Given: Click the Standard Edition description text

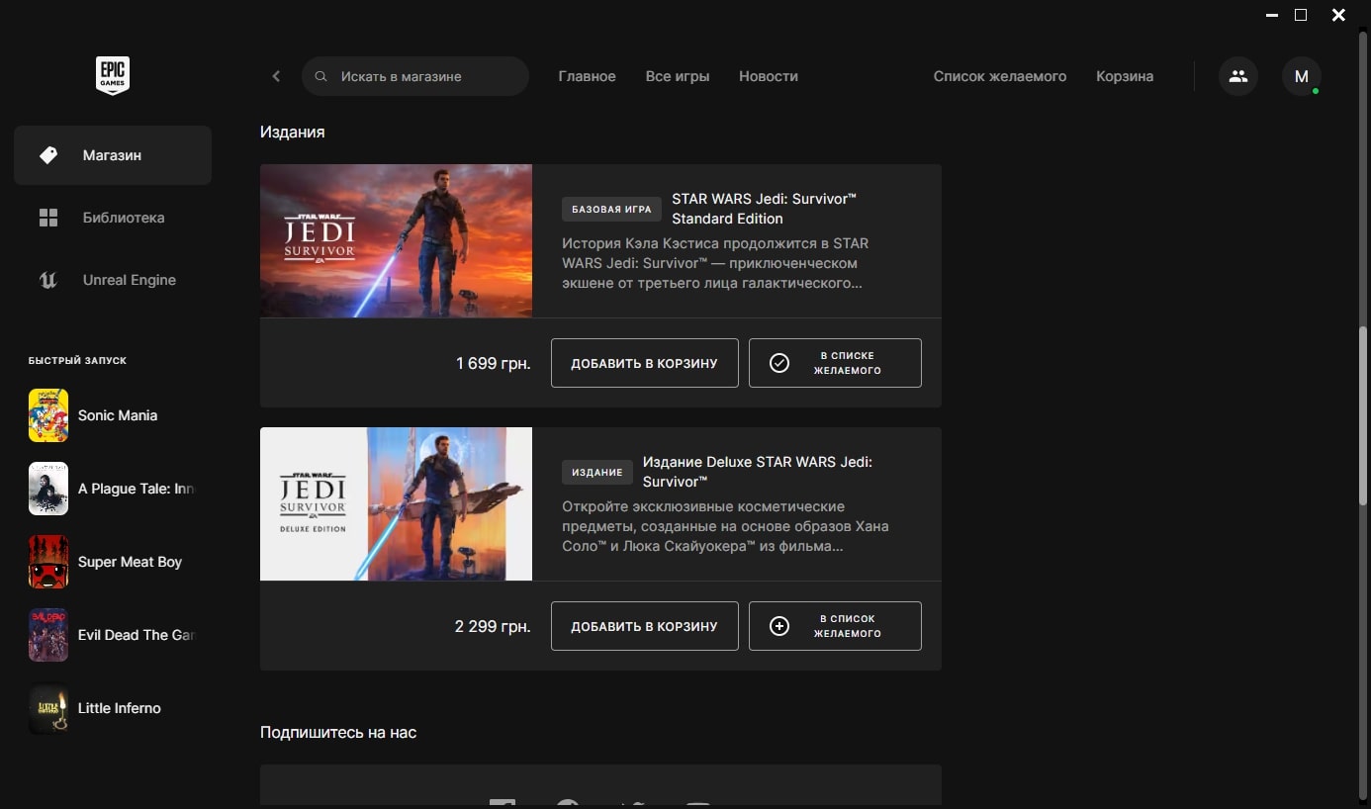Looking at the screenshot, I should tap(715, 263).
